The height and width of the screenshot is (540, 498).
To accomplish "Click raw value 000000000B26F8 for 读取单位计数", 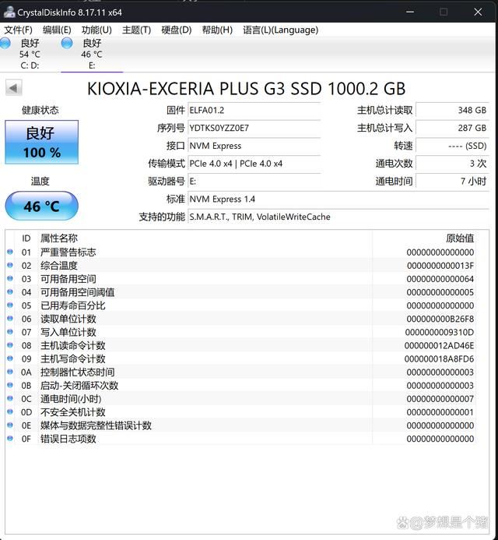I will point(440,319).
